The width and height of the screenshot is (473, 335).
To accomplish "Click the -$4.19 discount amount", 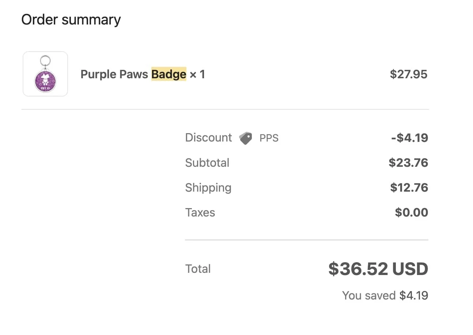I will pos(409,138).
